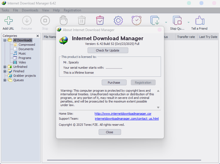Select the Grabber projects category
This screenshot has height=164, width=220.
[24, 76]
